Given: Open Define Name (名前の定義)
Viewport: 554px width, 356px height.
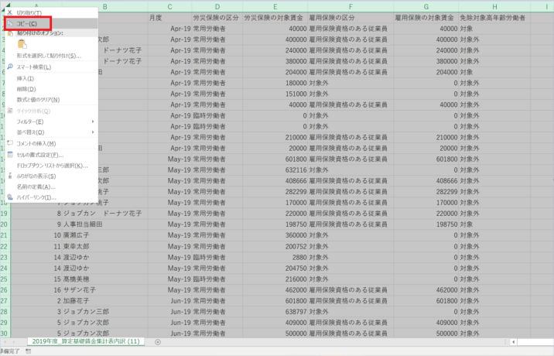Looking at the screenshot, I should point(52,187).
